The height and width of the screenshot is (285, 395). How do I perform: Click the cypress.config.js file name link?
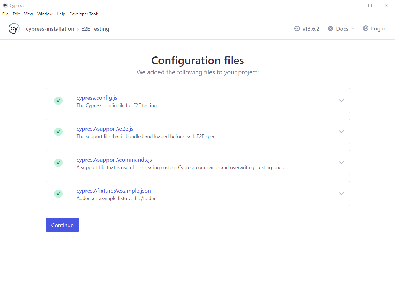click(97, 98)
